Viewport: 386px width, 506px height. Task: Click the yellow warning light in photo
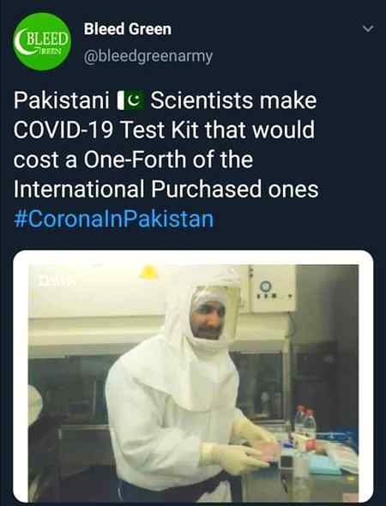148,272
